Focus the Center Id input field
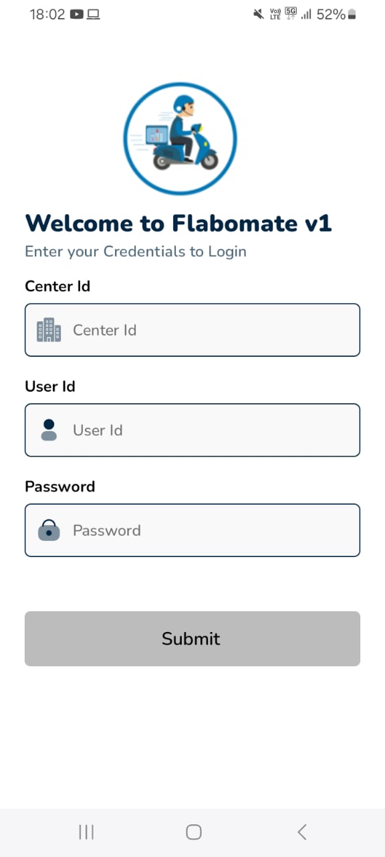Screen dimensions: 385x857 192,330
